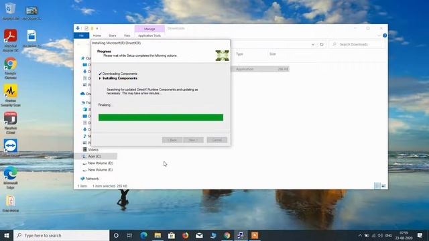Open the Mail app on the taskbar

199,235
